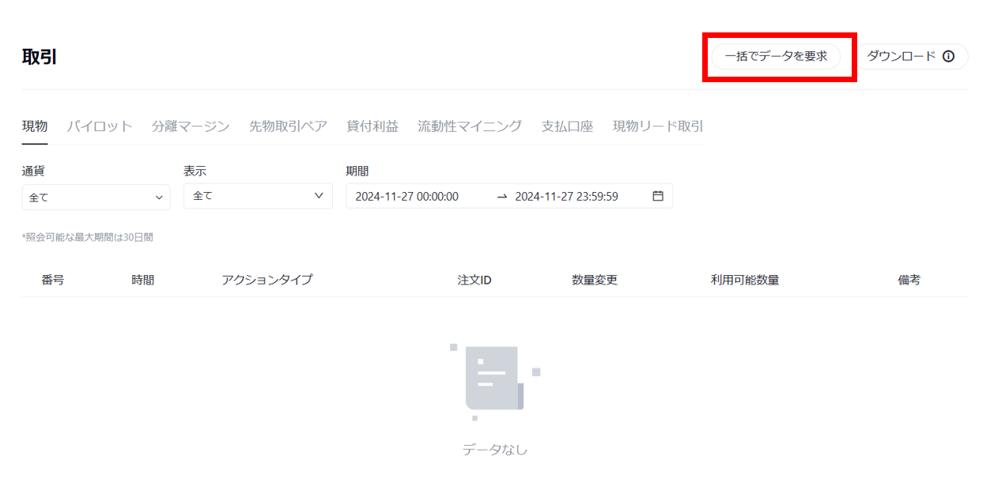Click the end date 2024-11-27 23:59:59 field
Image resolution: width=998 pixels, height=486 pixels.
pyautogui.click(x=566, y=196)
